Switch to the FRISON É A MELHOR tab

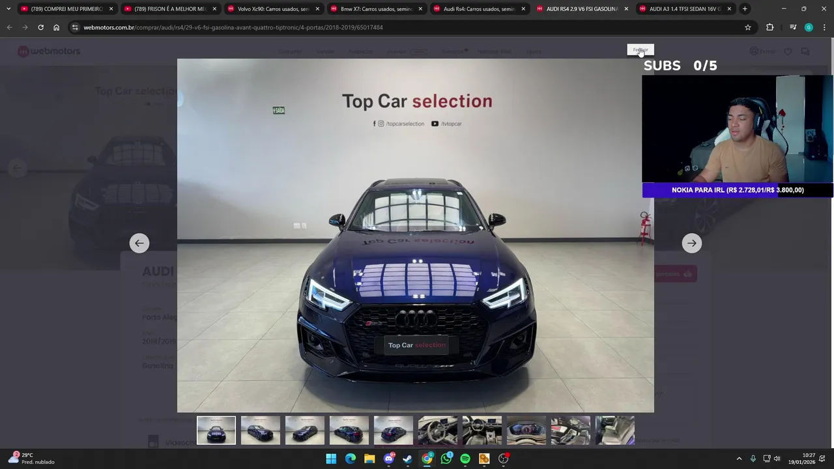coord(169,9)
